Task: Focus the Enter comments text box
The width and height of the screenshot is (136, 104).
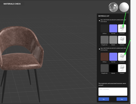Action: [x=113, y=92]
